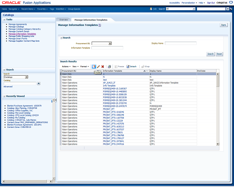Click the Sign Out link
The height and width of the screenshot is (187, 234).
click(211, 3)
